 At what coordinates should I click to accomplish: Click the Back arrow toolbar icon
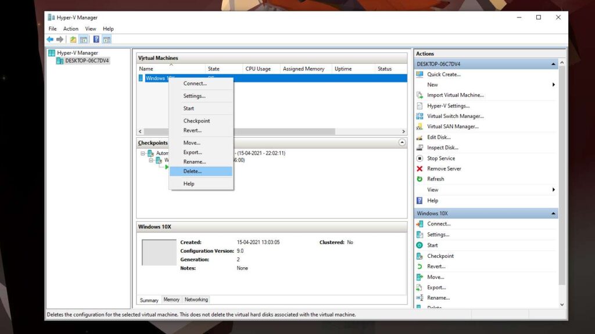coord(50,39)
